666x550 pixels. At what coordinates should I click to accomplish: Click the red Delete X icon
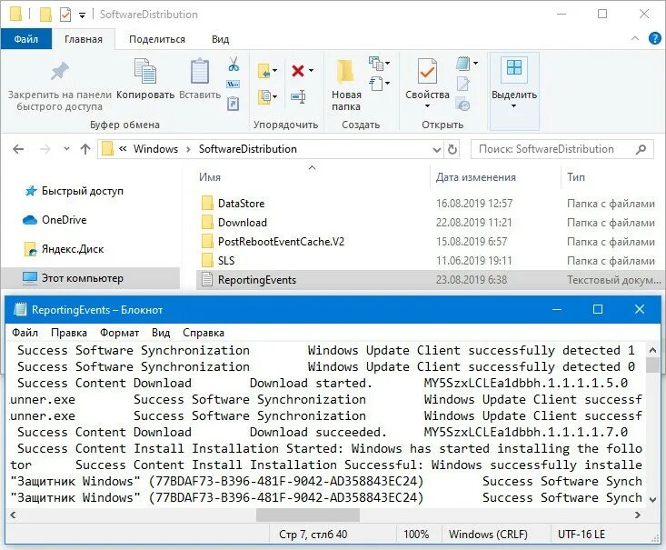pos(298,71)
